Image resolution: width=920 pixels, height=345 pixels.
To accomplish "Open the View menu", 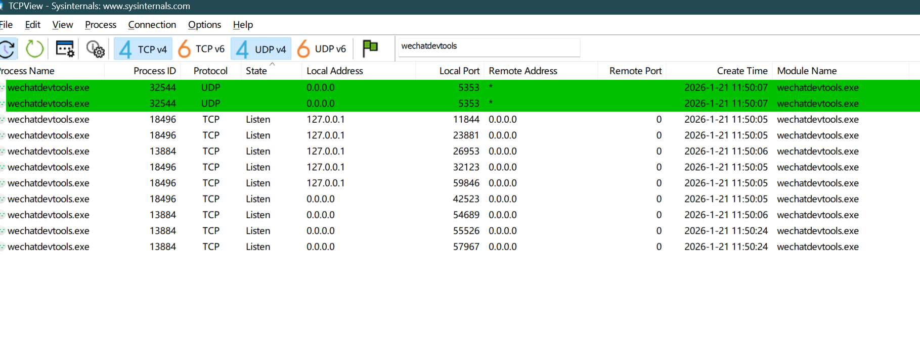I will pos(63,25).
